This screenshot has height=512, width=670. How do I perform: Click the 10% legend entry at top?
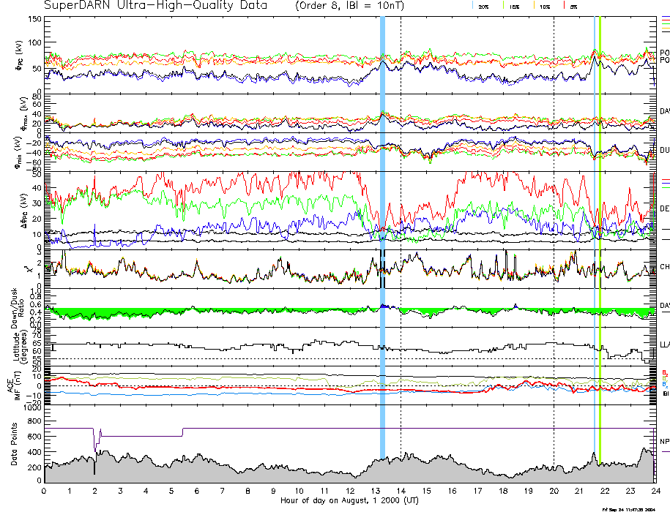pyautogui.click(x=544, y=6)
